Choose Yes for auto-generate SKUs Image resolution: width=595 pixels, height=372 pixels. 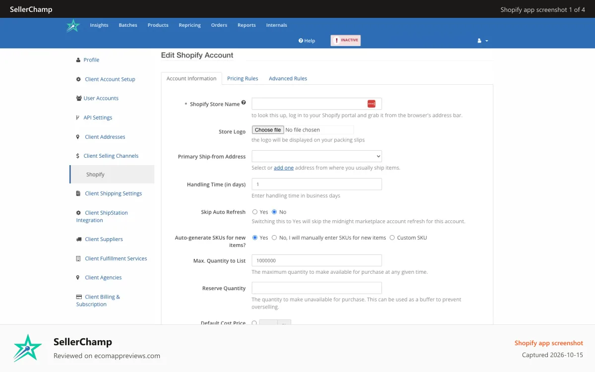tap(255, 238)
